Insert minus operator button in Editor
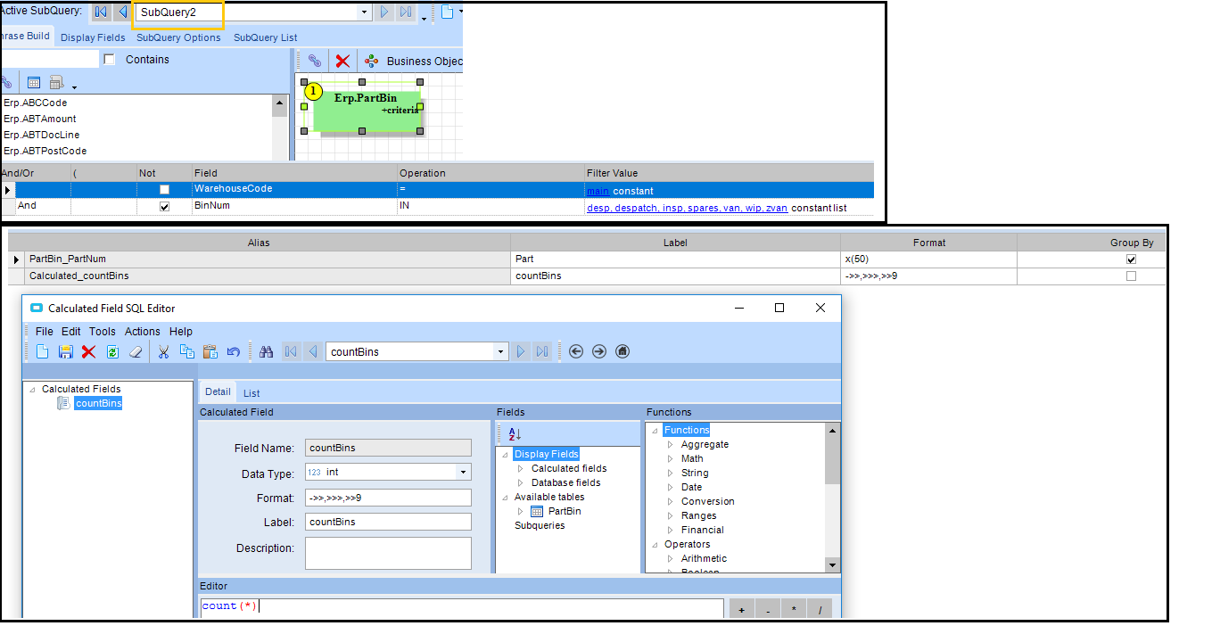The image size is (1212, 626). click(x=768, y=609)
